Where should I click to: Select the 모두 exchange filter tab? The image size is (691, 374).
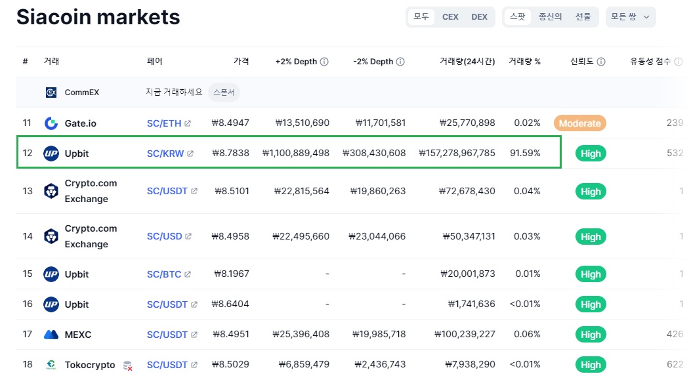tap(421, 17)
